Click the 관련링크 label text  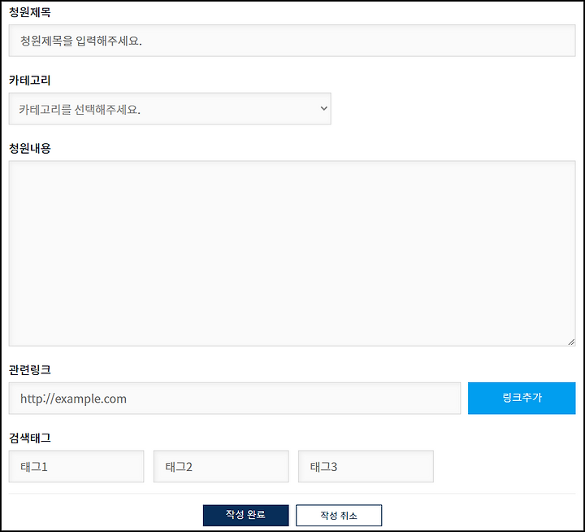tap(30, 370)
